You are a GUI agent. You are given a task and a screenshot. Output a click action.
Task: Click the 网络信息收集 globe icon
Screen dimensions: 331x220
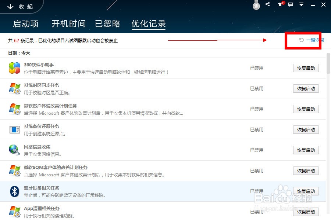pyautogui.click(x=15, y=150)
